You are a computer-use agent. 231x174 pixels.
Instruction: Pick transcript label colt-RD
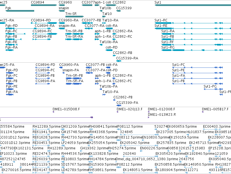112,47
